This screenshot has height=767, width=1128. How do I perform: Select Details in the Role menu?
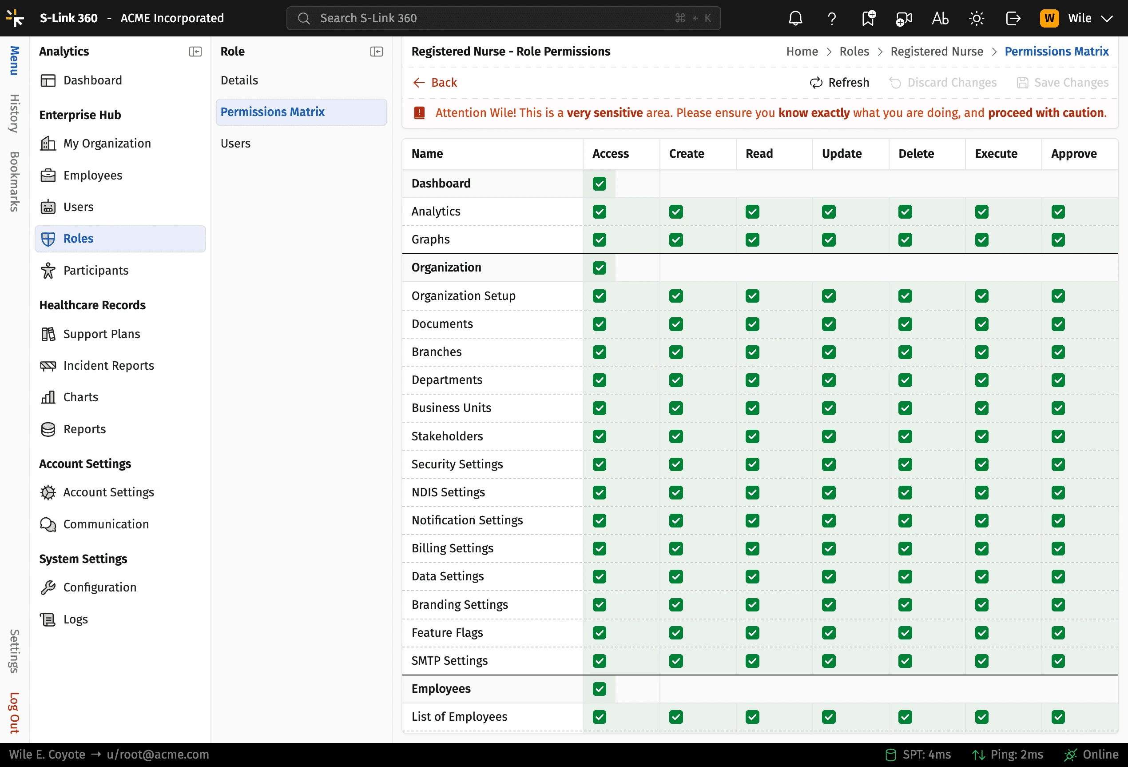coord(239,80)
